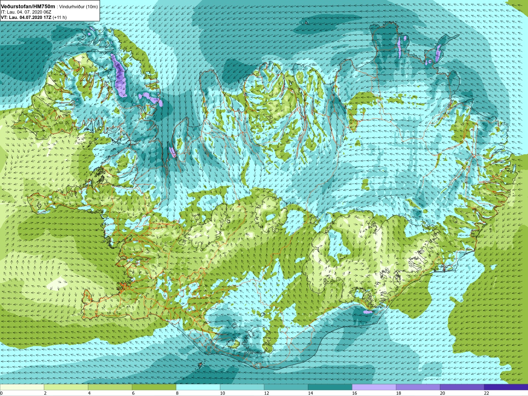Click the 12–14 m/s teal legend swatch

pos(286,387)
